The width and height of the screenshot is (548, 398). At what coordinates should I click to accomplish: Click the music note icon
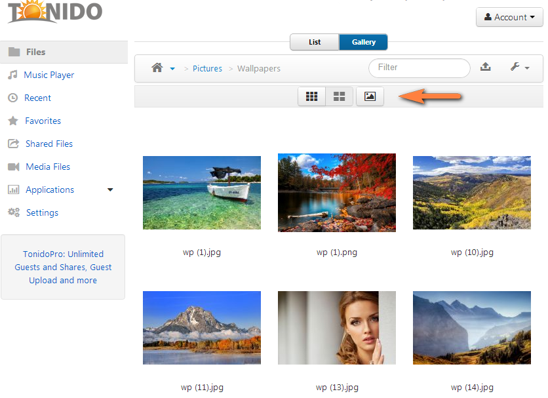coord(12,75)
